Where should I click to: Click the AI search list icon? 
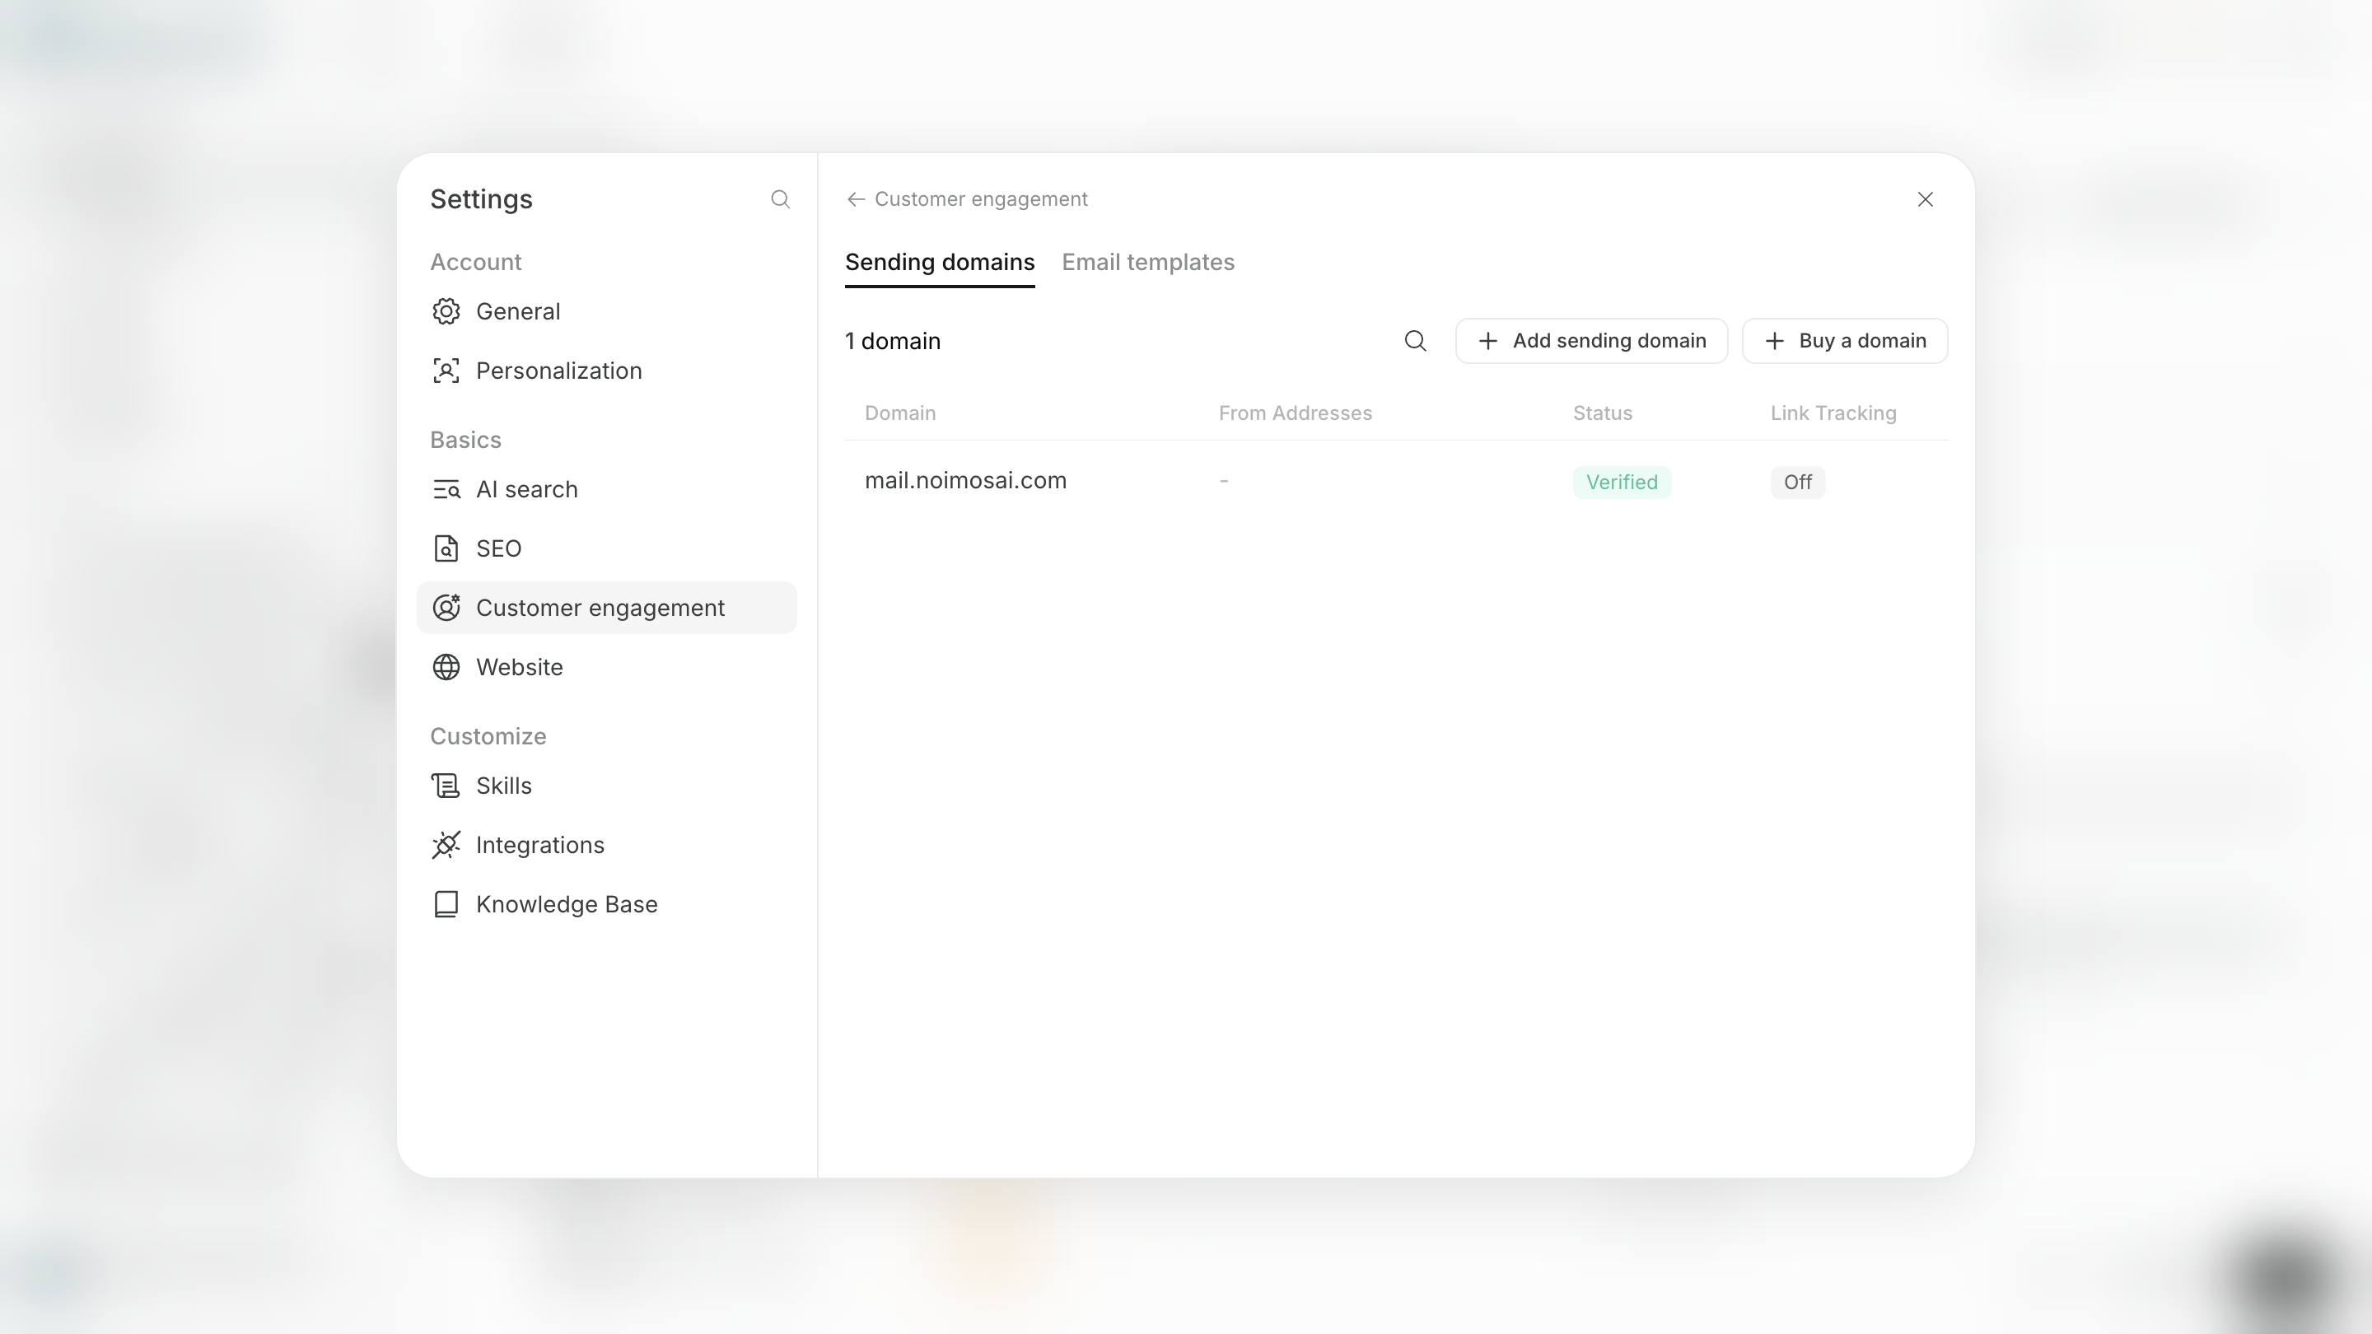[446, 490]
